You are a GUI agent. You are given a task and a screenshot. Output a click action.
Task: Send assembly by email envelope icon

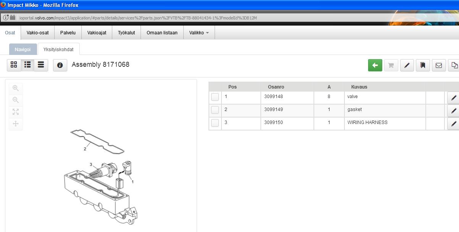point(439,65)
